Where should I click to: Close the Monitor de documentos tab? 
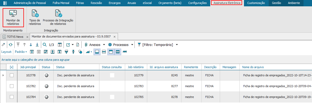pos(115,37)
